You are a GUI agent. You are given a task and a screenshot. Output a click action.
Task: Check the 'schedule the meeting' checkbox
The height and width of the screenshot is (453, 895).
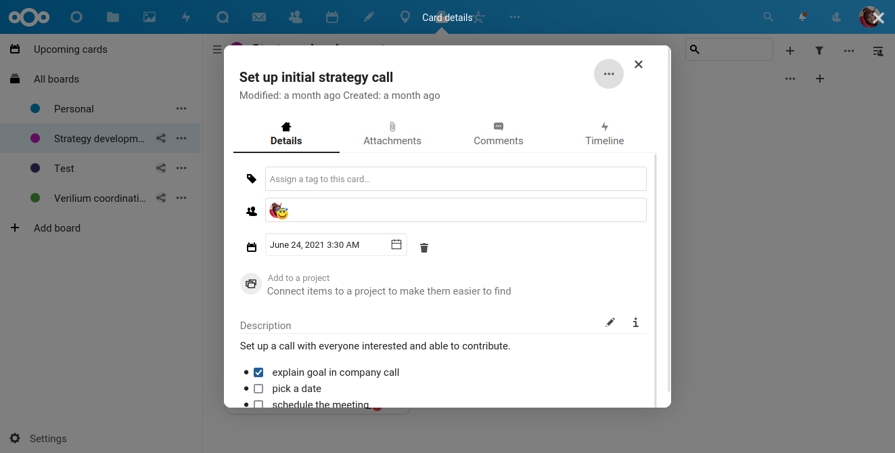coord(258,404)
